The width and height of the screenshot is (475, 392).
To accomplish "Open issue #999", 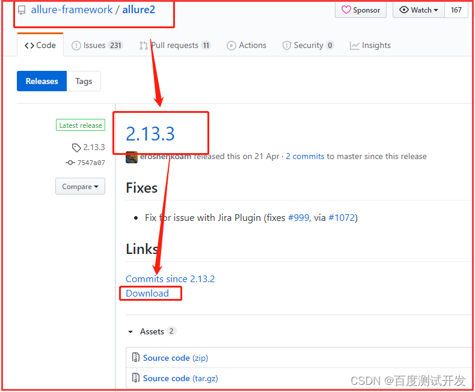I will click(299, 218).
